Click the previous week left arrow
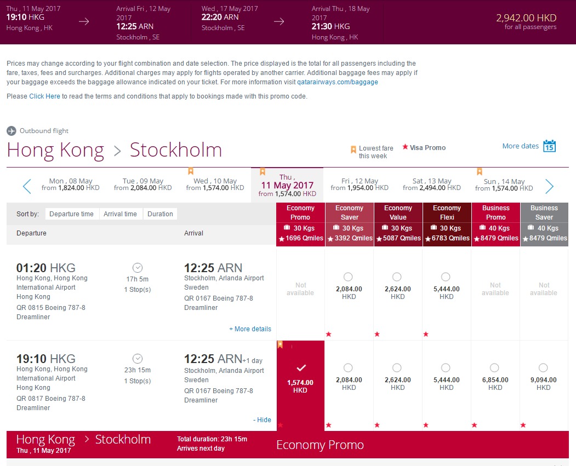Image resolution: width=576 pixels, height=466 pixels. 27,187
